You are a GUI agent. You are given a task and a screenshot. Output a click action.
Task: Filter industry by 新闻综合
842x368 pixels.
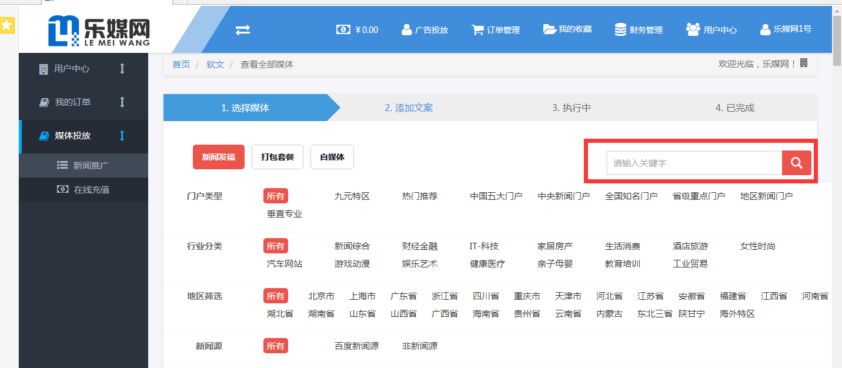click(x=352, y=246)
